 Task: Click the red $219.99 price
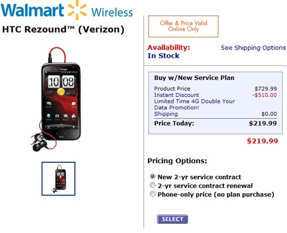click(x=262, y=141)
